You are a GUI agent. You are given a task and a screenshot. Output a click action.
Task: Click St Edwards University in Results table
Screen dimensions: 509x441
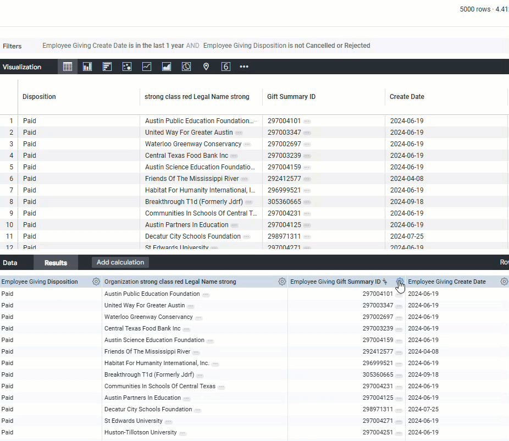tap(134, 421)
